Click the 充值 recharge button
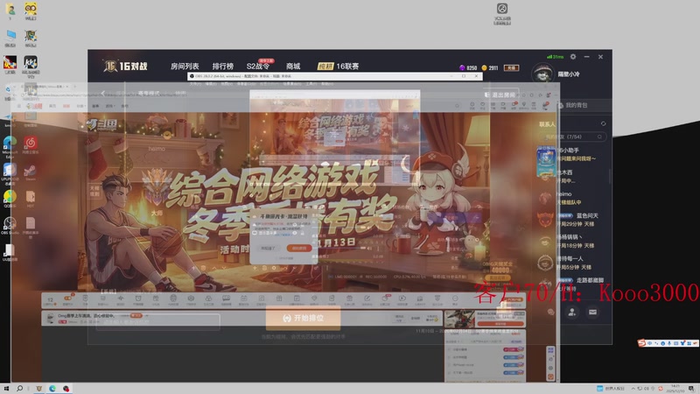The width and height of the screenshot is (700, 394). (511, 68)
